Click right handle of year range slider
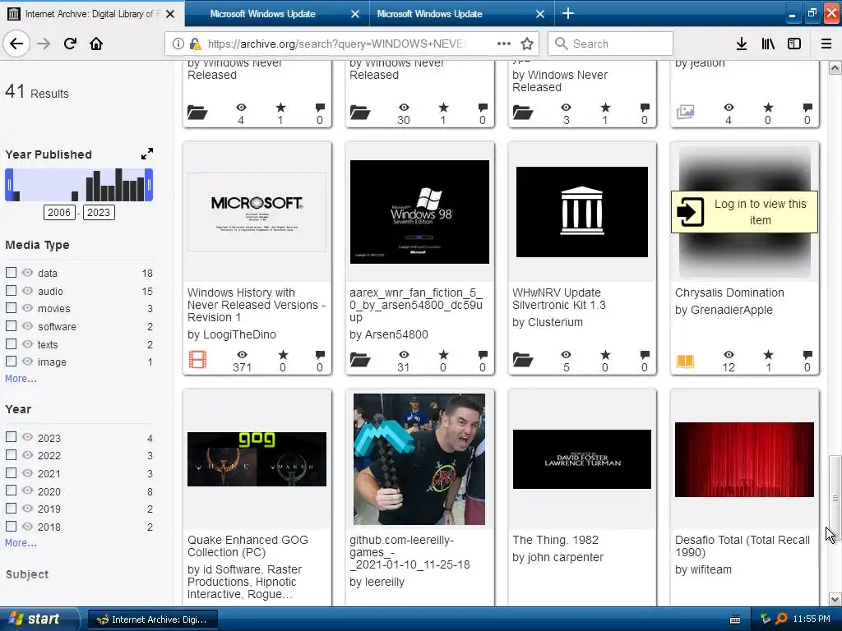This screenshot has height=631, width=842. (149, 185)
